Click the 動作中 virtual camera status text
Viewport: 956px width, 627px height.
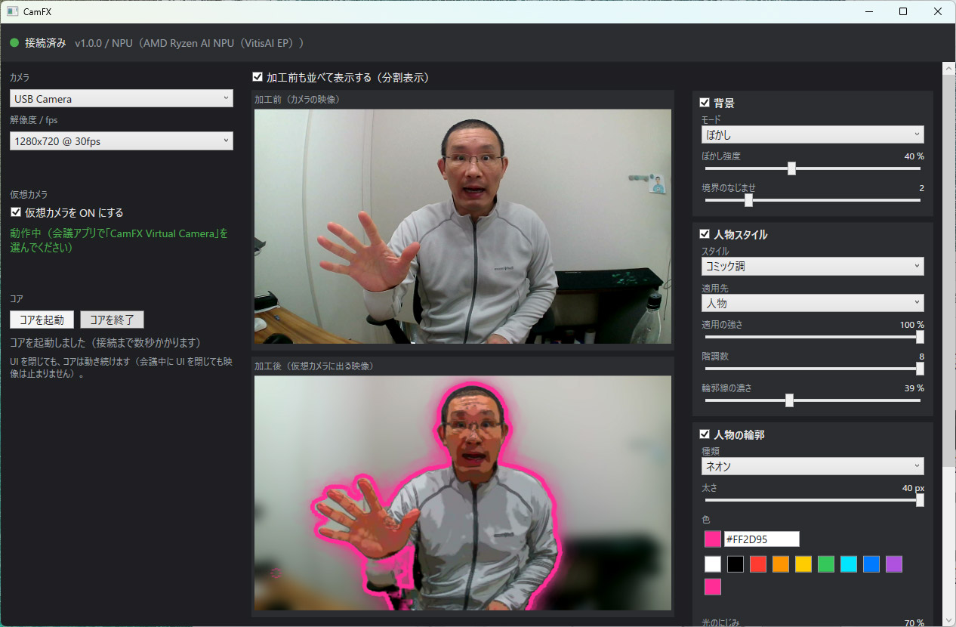[x=119, y=240]
